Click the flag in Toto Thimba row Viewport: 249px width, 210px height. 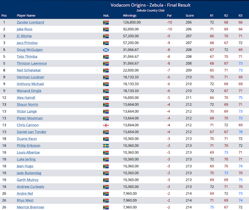tap(106, 57)
